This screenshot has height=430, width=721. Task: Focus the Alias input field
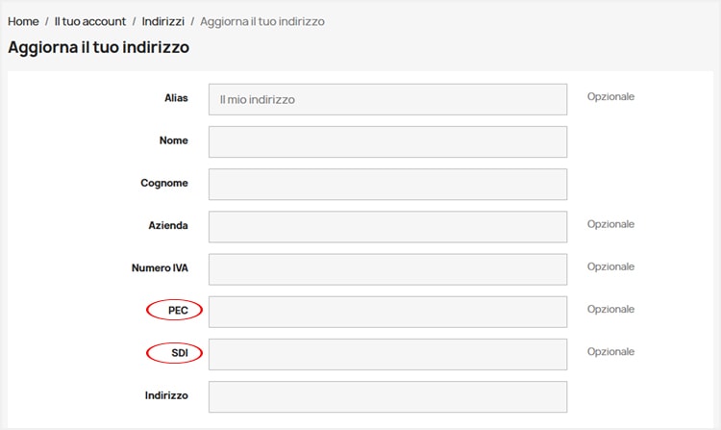(387, 99)
